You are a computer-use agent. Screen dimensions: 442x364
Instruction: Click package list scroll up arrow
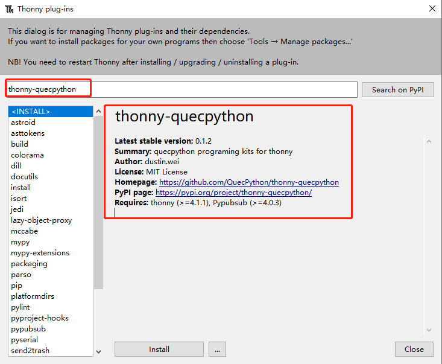click(x=98, y=111)
